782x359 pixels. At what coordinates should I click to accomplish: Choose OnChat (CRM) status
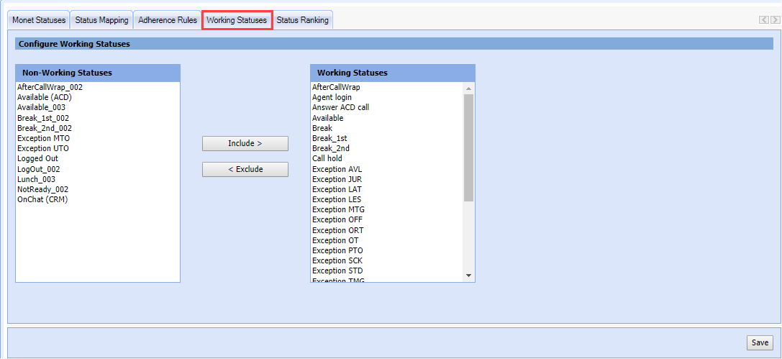(42, 199)
